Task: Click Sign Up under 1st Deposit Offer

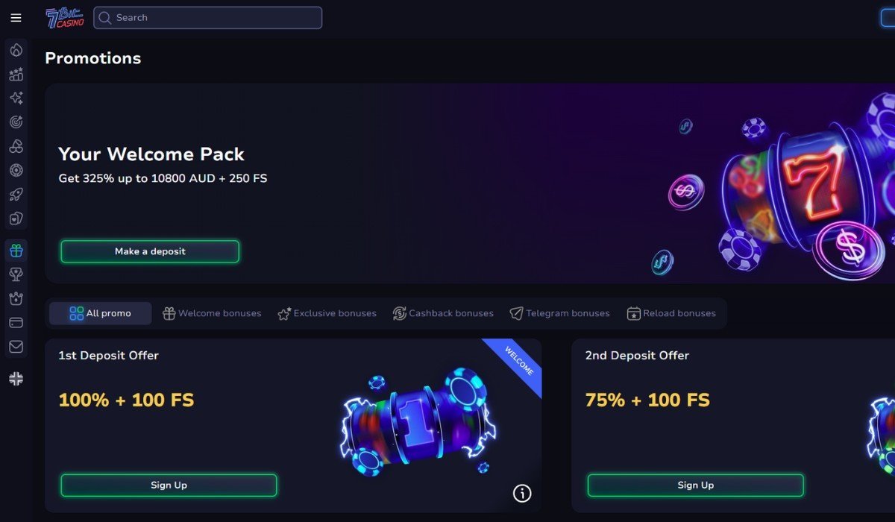Action: click(169, 485)
